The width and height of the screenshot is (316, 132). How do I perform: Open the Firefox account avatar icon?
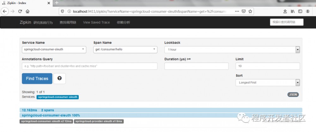point(307,11)
